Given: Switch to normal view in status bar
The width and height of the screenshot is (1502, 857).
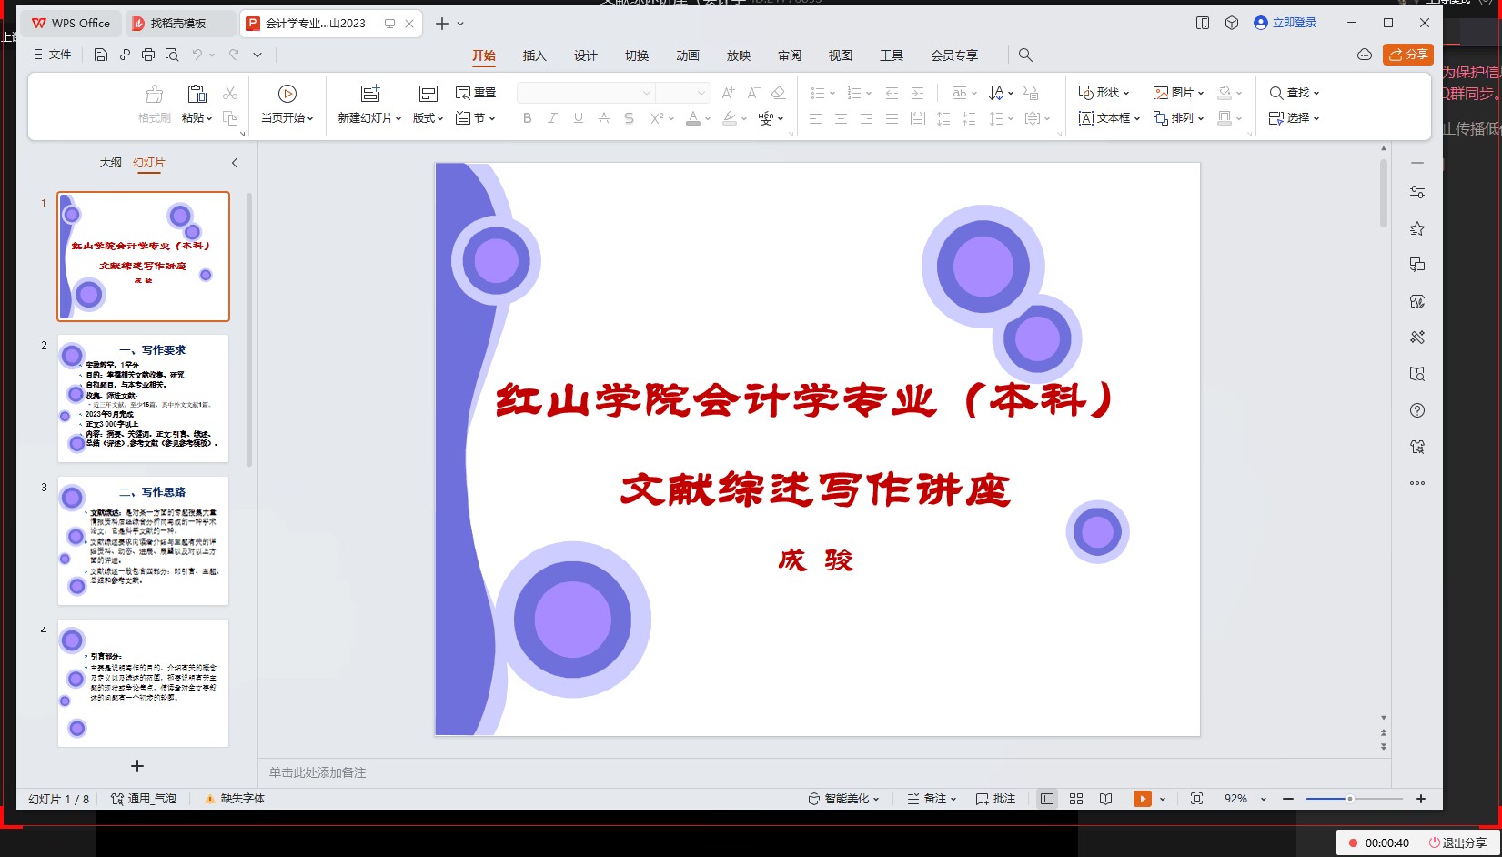Looking at the screenshot, I should pyautogui.click(x=1047, y=799).
